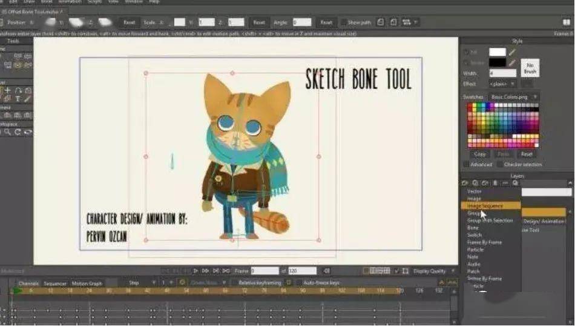Click the Delete Layer trash icon
Screen dimensions: 575x326
click(x=495, y=183)
